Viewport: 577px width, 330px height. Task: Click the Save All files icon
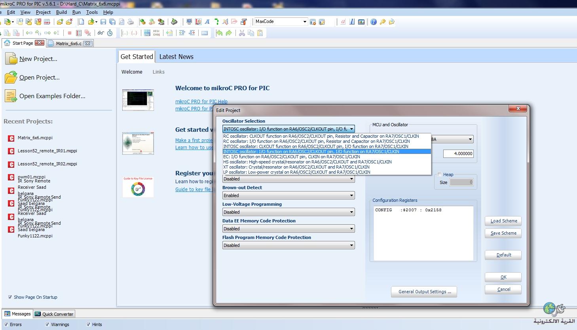(112, 22)
